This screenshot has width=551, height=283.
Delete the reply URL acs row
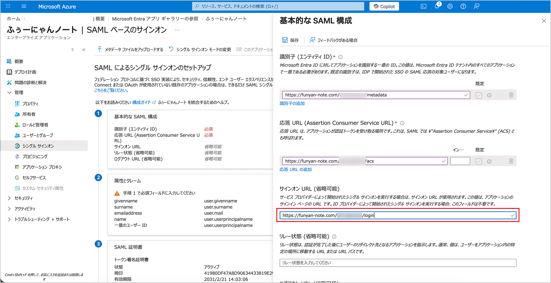[511, 161]
